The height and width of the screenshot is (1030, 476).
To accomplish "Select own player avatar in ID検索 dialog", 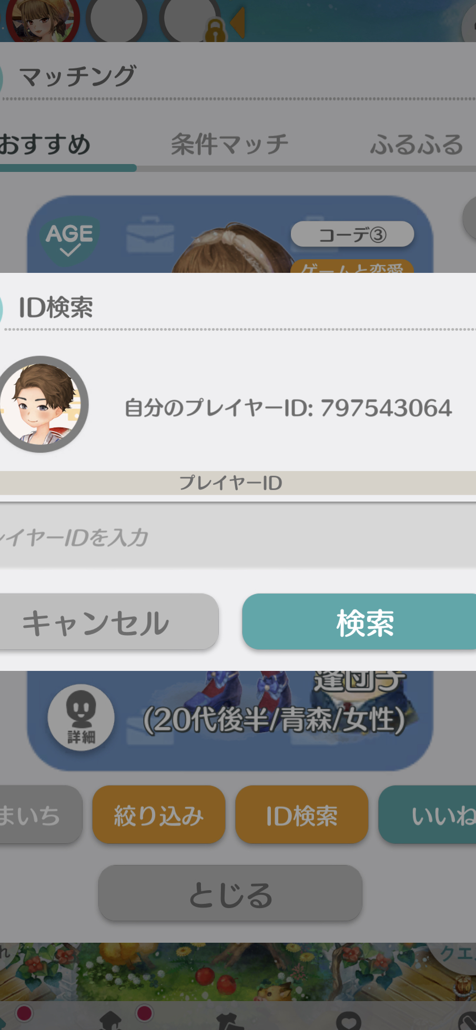I will click(x=42, y=404).
